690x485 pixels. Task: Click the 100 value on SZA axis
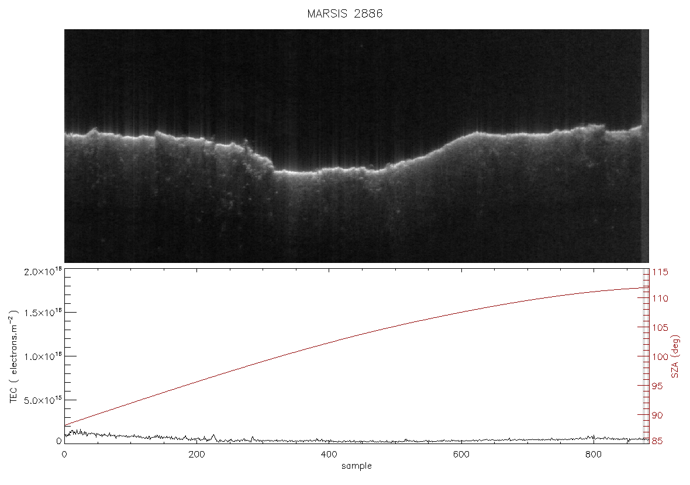660,356
